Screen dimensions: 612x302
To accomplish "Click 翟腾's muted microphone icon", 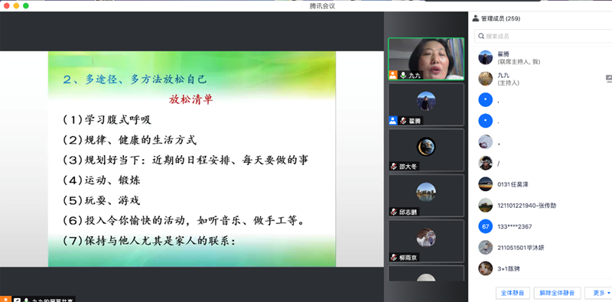I will tap(403, 121).
